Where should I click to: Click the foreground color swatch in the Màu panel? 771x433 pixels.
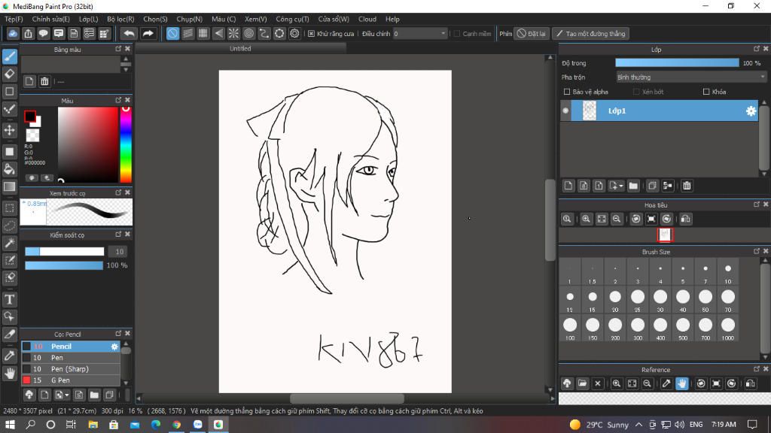tap(30, 117)
